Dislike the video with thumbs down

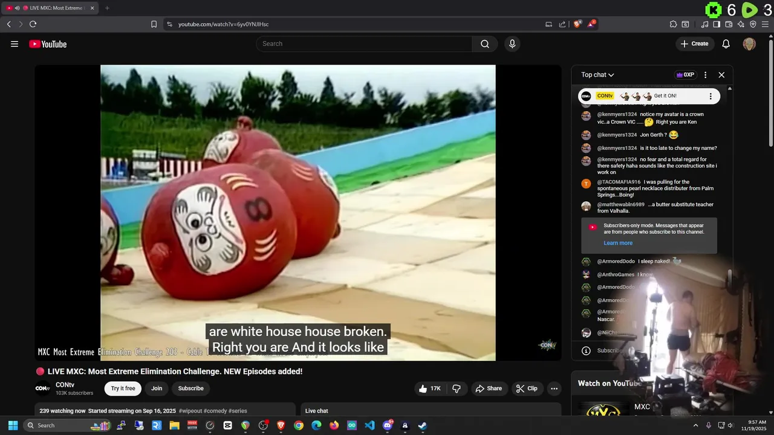point(457,388)
